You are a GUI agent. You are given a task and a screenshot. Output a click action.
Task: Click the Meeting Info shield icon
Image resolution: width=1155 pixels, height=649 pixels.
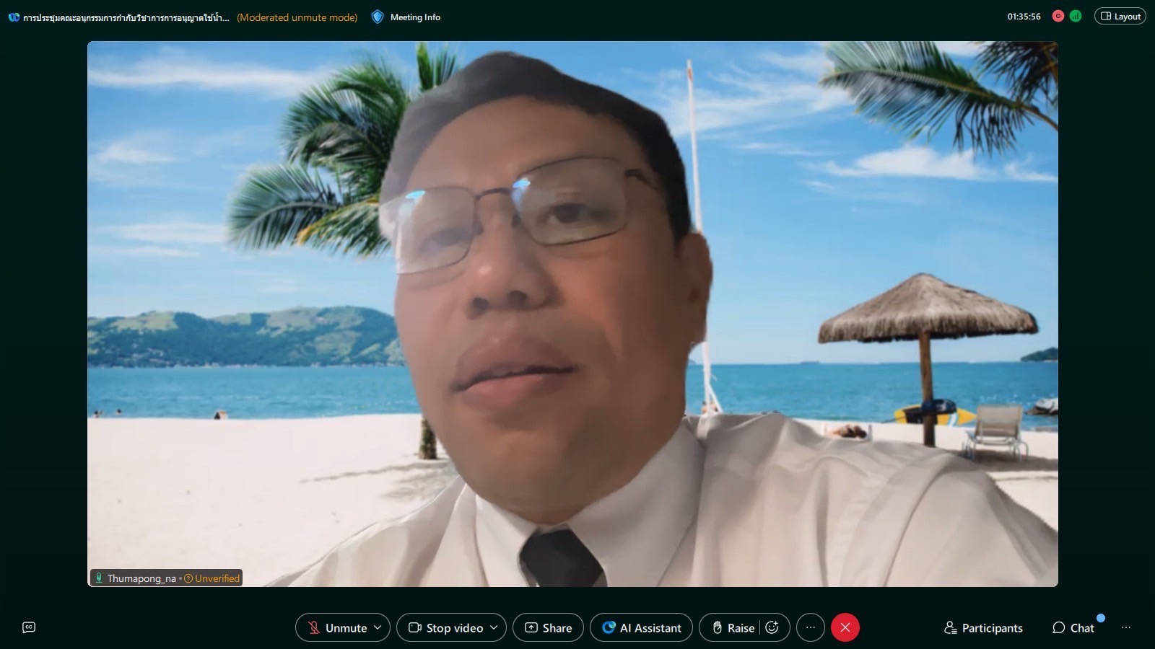[378, 17]
